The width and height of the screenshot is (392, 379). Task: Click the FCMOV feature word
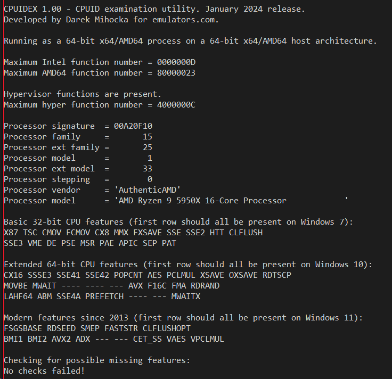(78, 233)
